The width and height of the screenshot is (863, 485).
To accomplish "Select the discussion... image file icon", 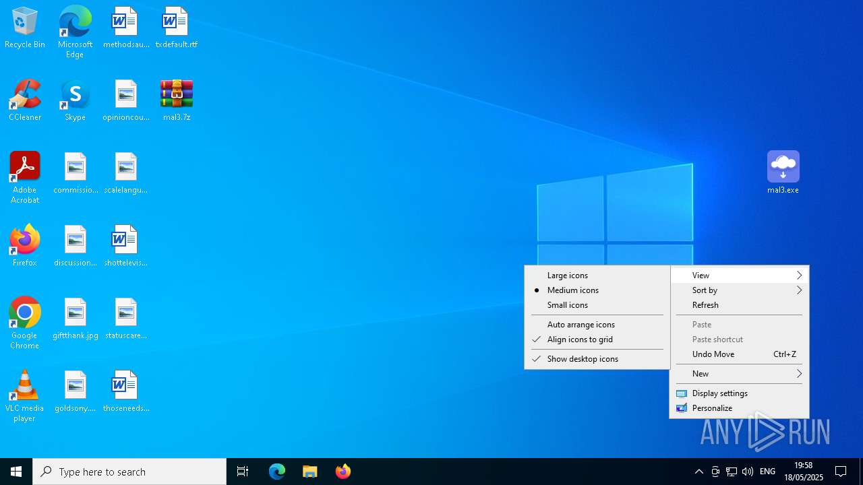I will pos(75,247).
